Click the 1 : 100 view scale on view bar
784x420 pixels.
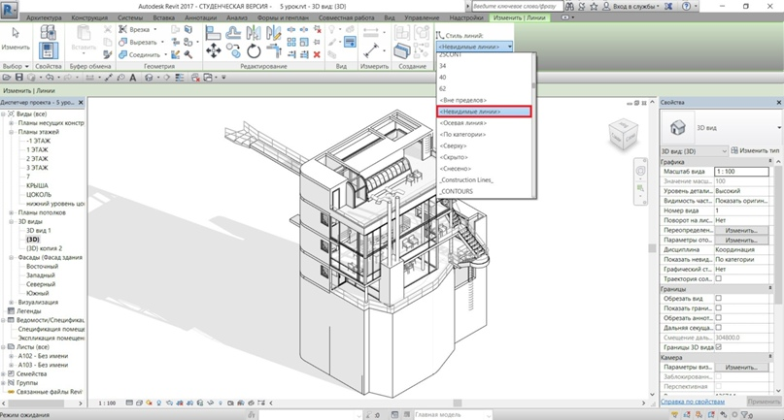[x=107, y=403]
